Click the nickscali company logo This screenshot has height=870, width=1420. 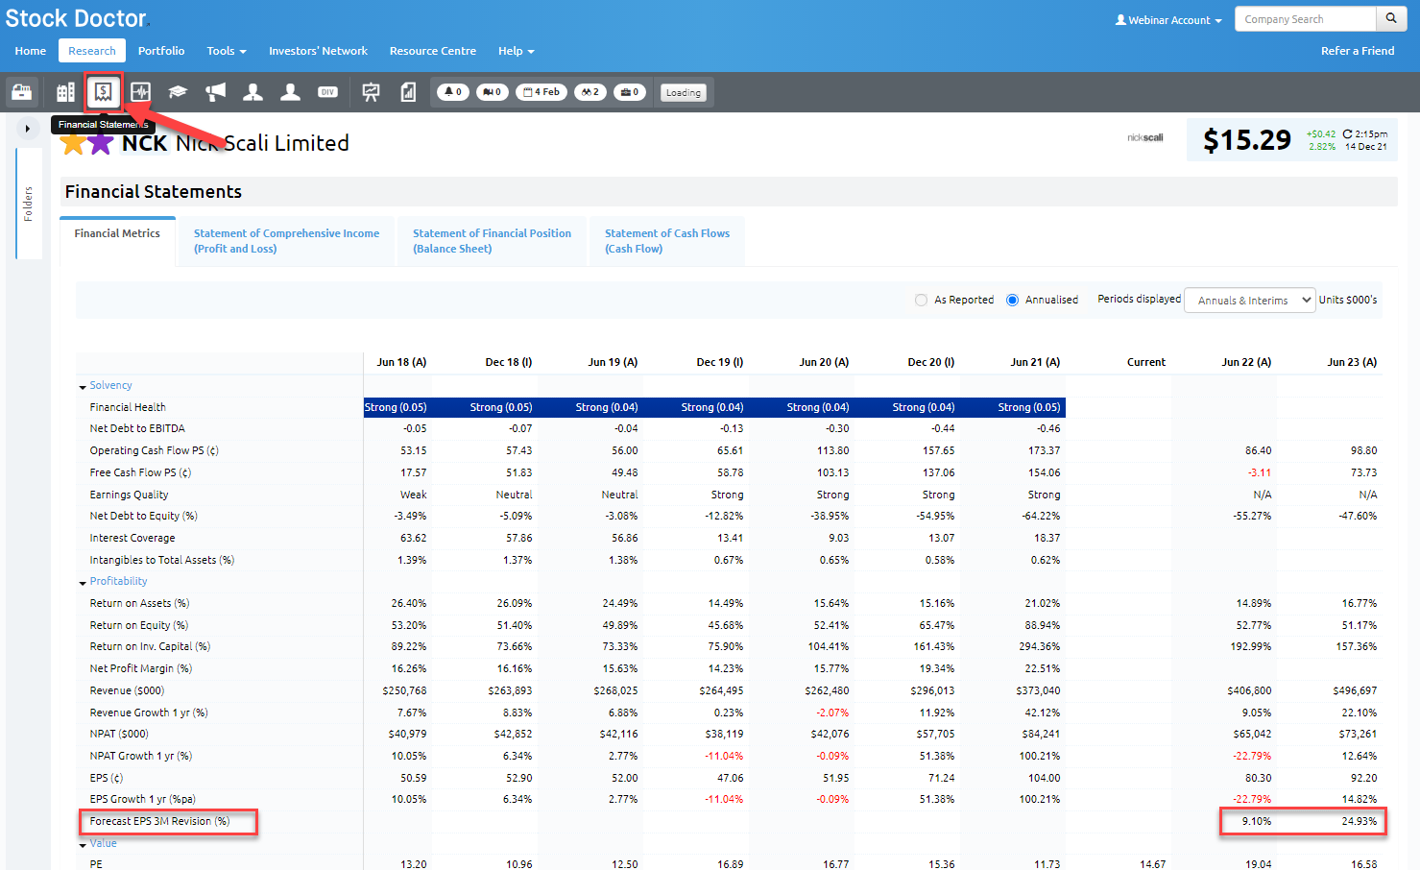coord(1144,137)
